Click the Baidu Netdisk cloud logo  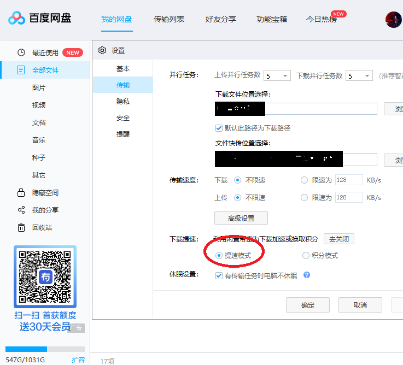point(16,18)
